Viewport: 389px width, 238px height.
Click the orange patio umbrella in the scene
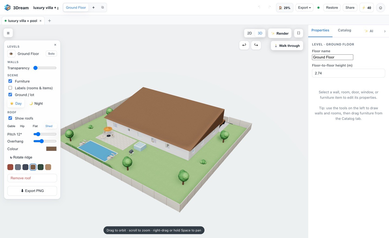[x=108, y=129]
